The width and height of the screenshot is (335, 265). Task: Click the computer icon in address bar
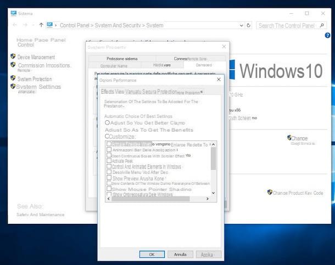point(50,25)
